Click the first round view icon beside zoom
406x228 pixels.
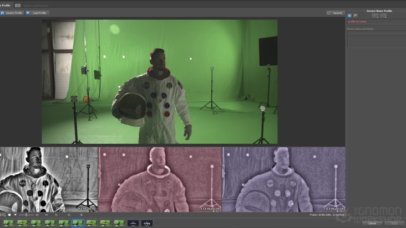click(9, 215)
